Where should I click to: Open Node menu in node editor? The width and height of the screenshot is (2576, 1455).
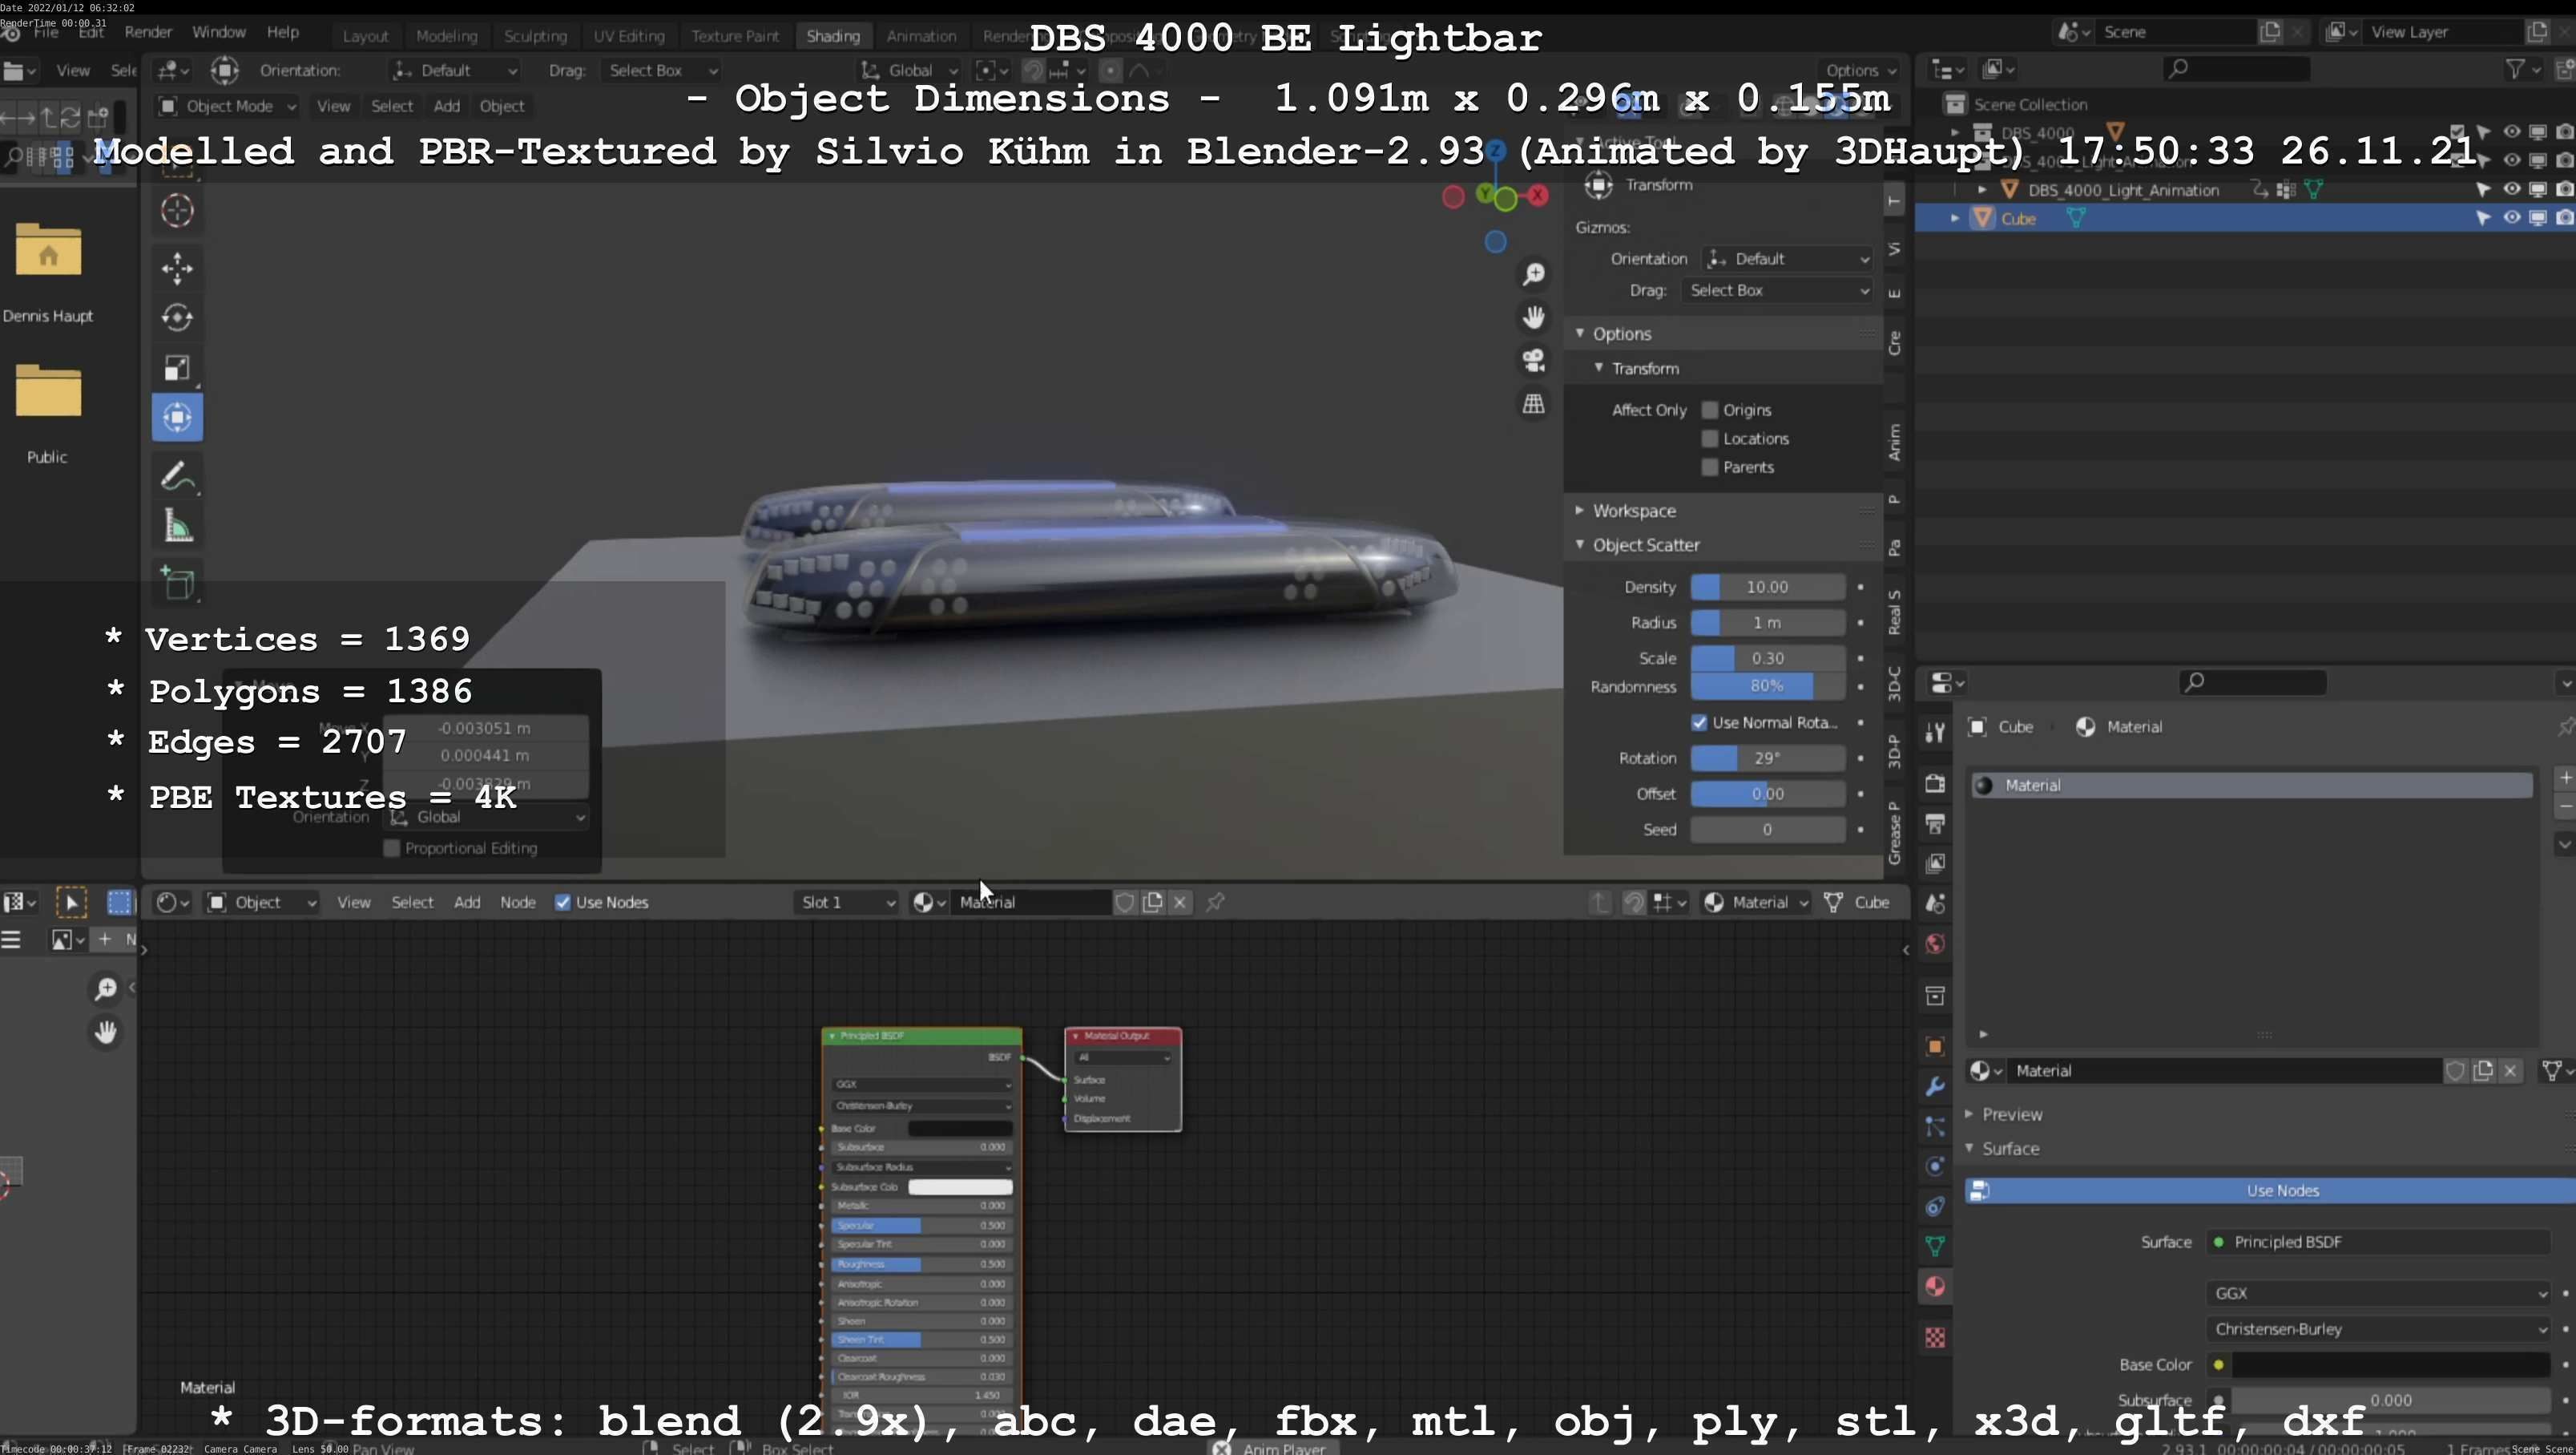tap(518, 903)
